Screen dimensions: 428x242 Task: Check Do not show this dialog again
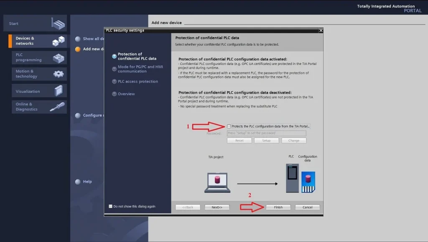[x=111, y=206]
